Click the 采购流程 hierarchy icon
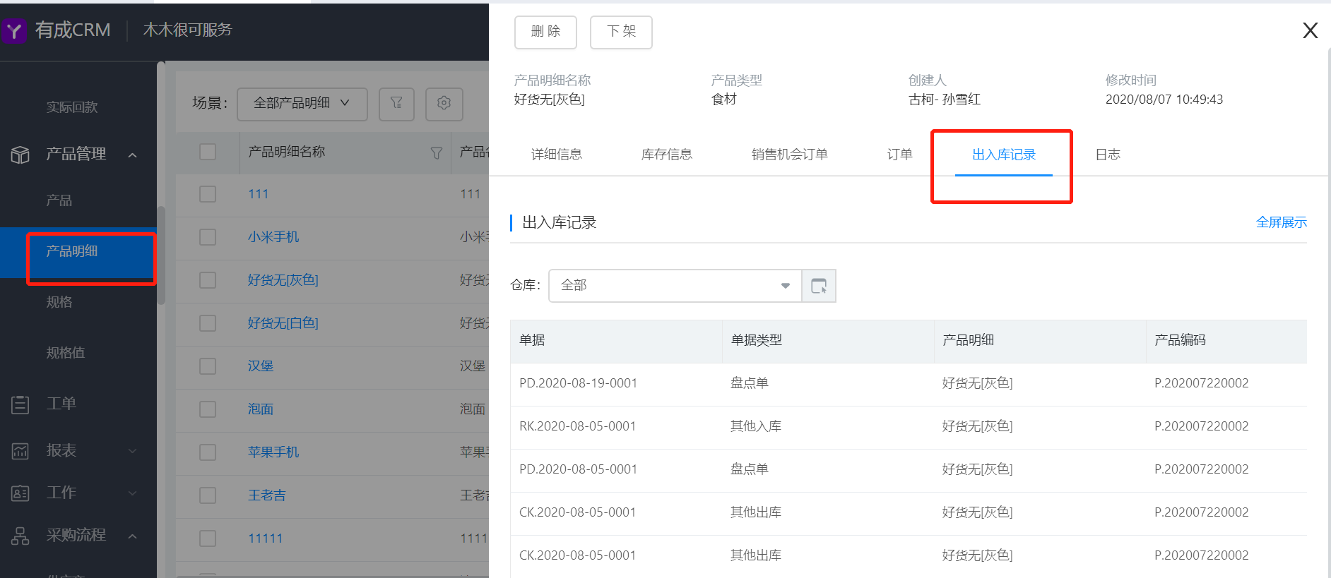Screen dimensions: 1331x578 (x=20, y=536)
